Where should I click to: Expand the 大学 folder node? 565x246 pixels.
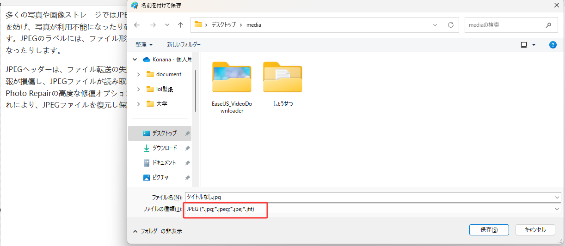click(139, 103)
